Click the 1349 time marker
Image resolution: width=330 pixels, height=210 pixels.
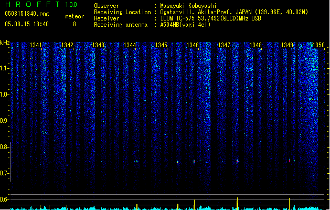287,45
